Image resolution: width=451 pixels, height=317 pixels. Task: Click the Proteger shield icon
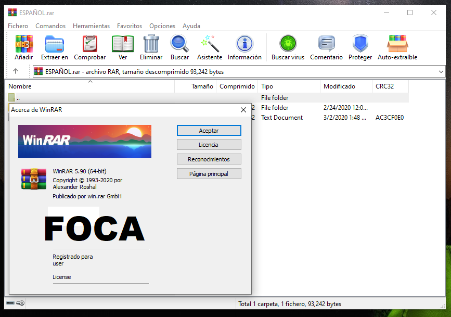pyautogui.click(x=360, y=44)
